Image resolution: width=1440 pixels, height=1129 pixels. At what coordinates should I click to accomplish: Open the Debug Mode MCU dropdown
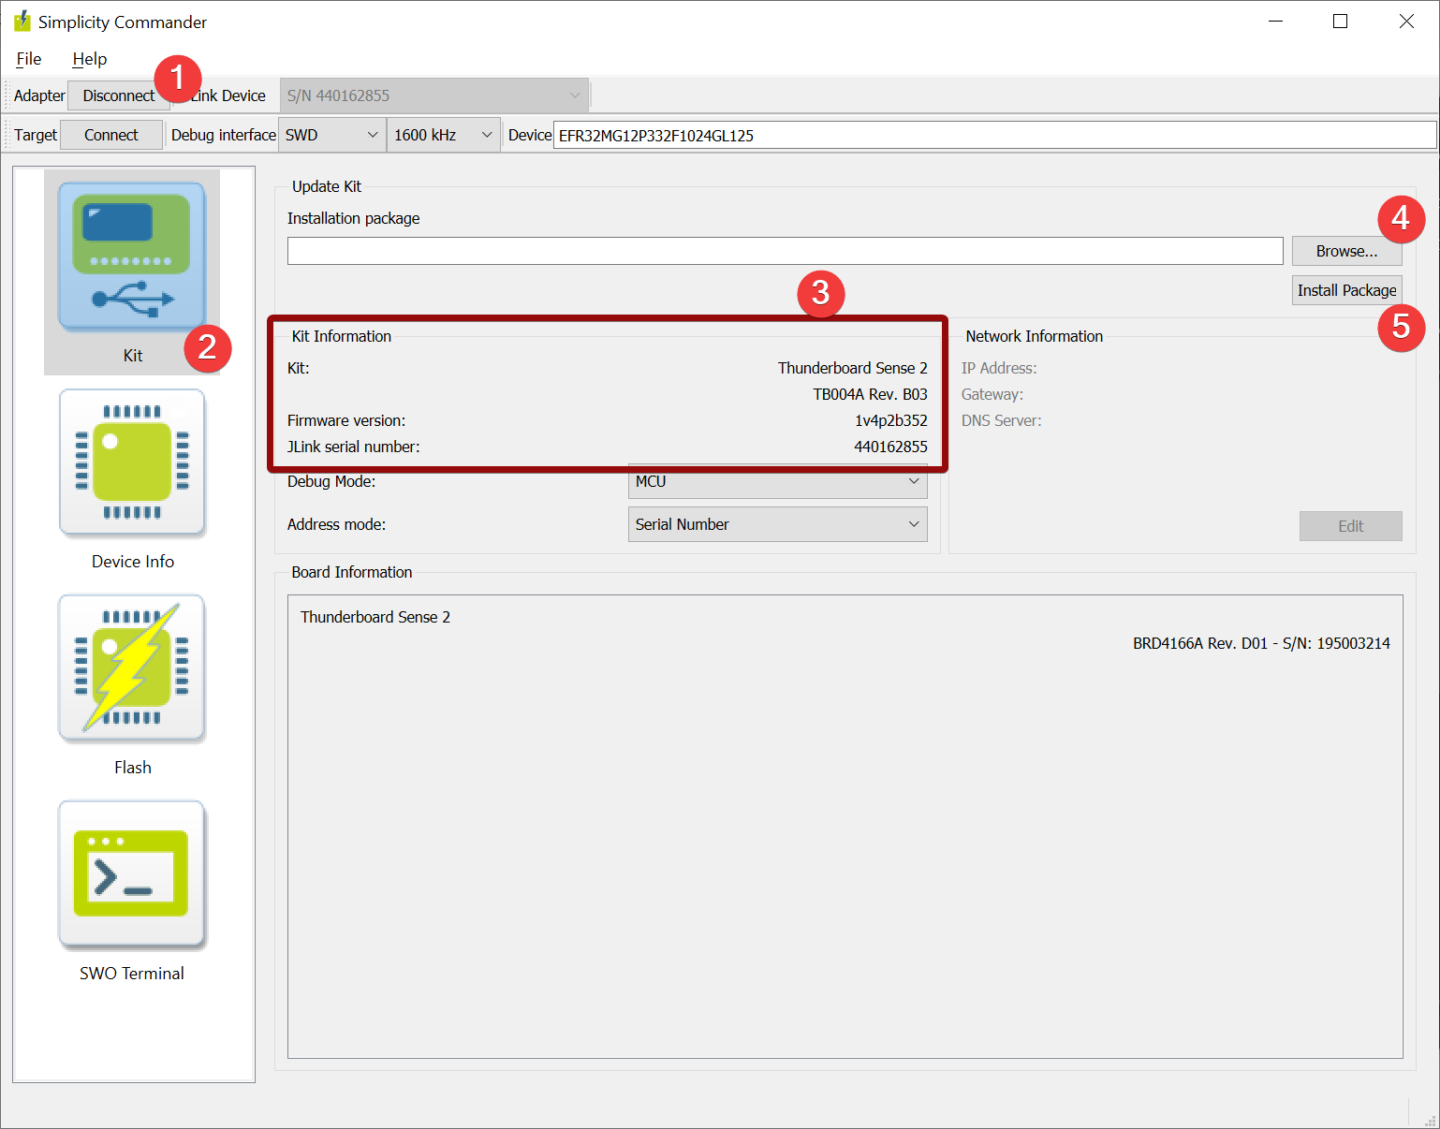tap(777, 481)
